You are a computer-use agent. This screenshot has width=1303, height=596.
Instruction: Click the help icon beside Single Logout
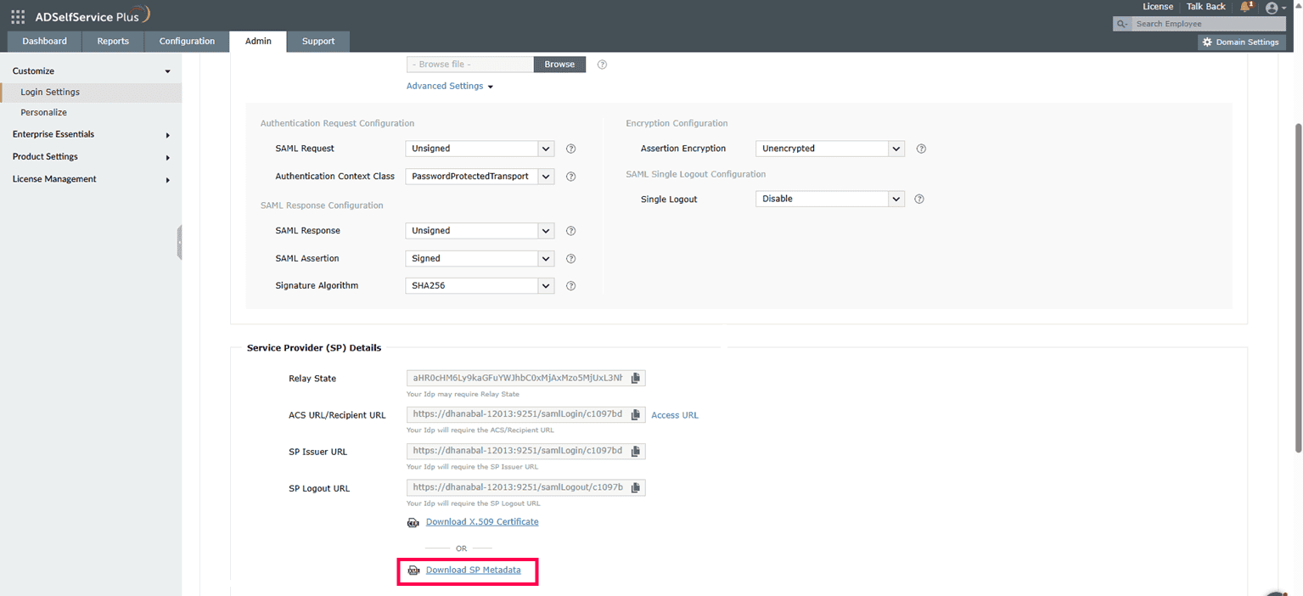pyautogui.click(x=918, y=200)
